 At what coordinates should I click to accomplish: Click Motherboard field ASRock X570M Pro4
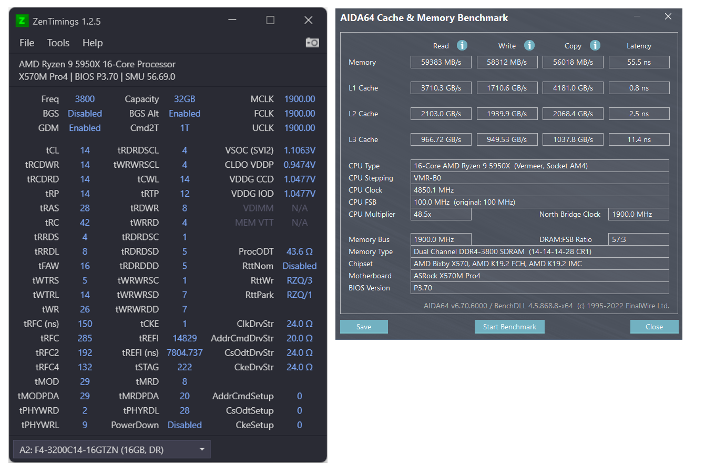pyautogui.click(x=539, y=276)
